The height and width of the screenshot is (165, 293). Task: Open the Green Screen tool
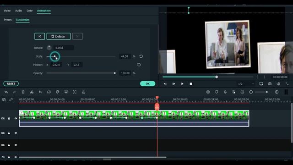(66, 92)
